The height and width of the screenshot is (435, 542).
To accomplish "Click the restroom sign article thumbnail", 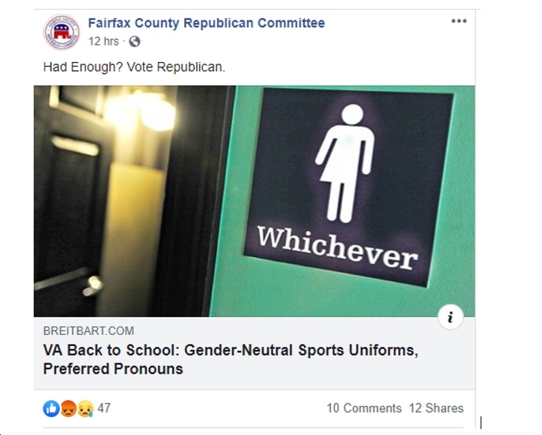I will [254, 201].
